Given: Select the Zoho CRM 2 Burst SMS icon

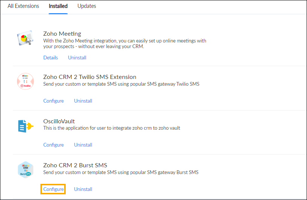Looking at the screenshot, I should [25, 170].
